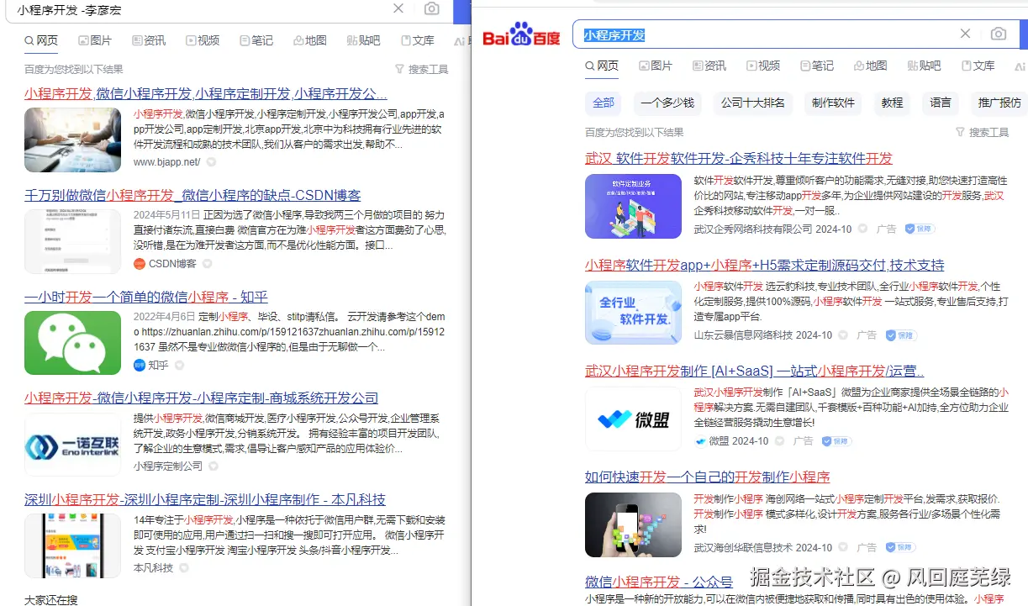Click 搜索工具 in the right window
1028x606 pixels.
(x=988, y=132)
